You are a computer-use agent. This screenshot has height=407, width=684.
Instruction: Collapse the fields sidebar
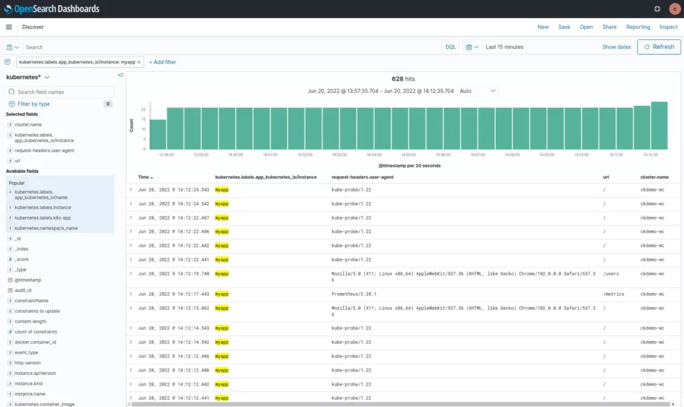[120, 75]
